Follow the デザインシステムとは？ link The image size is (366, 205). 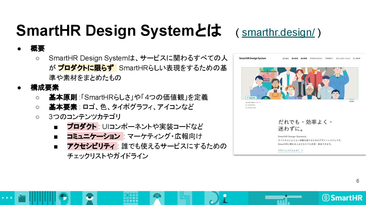291,150
